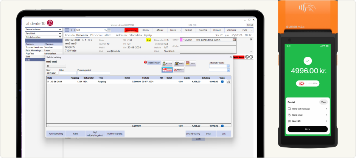The height and width of the screenshot is (158, 356).
Task: Tap Done on the payment terminal
Action: pyautogui.click(x=307, y=129)
